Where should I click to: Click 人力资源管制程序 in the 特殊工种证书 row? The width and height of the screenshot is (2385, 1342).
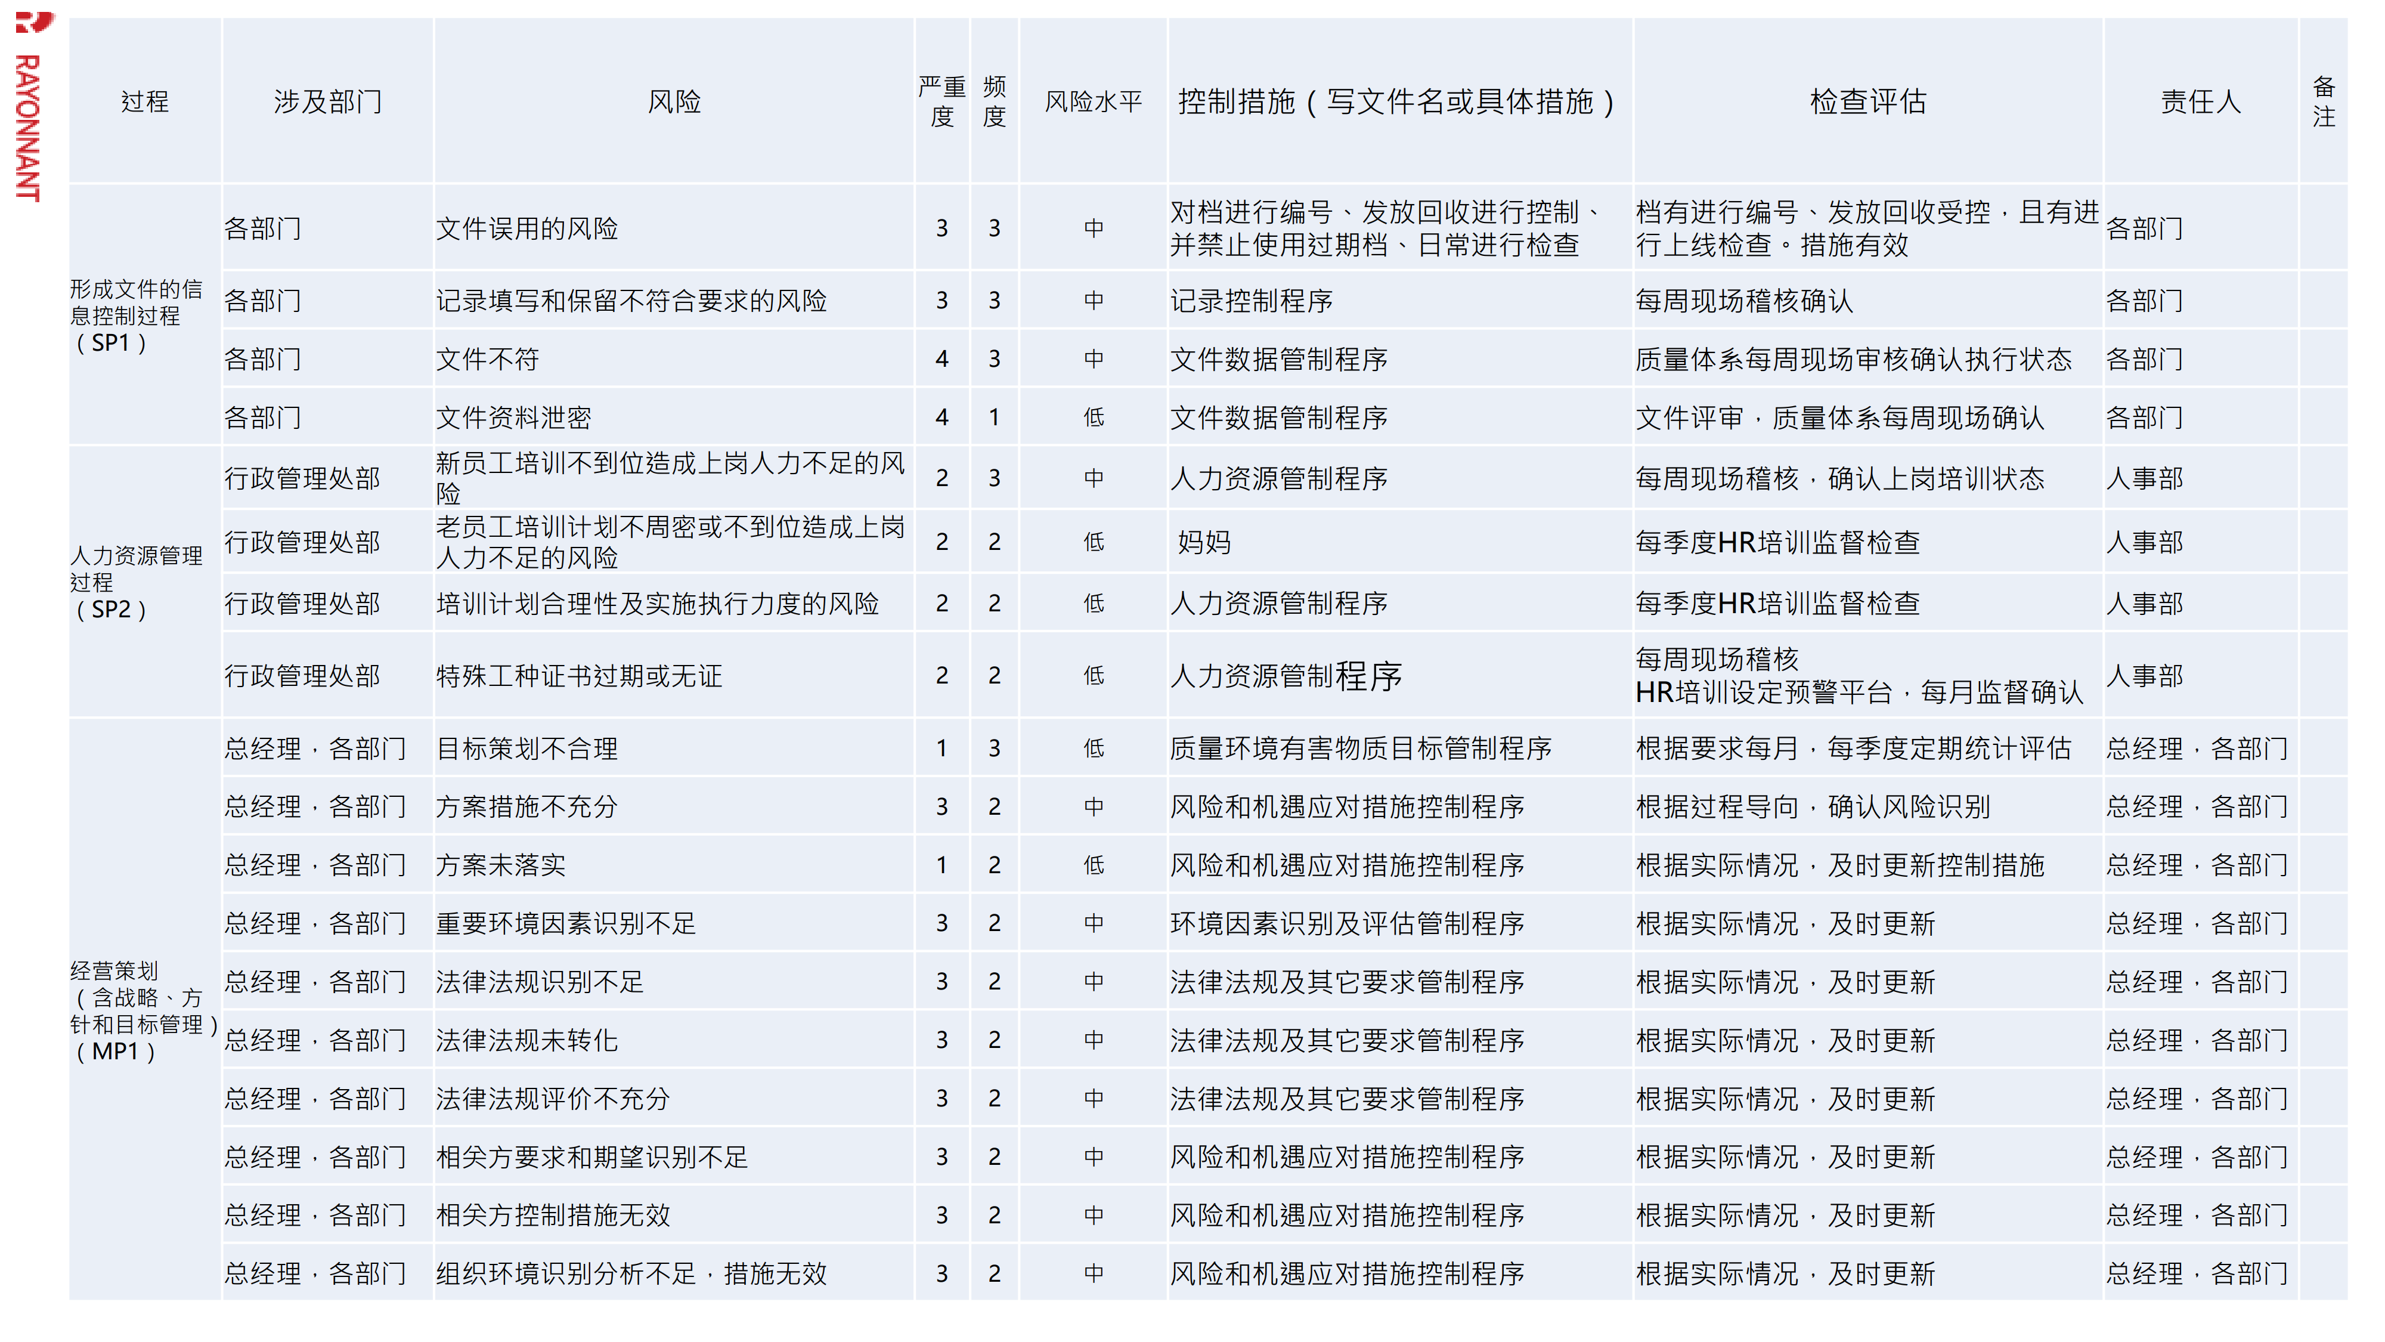1400,675
